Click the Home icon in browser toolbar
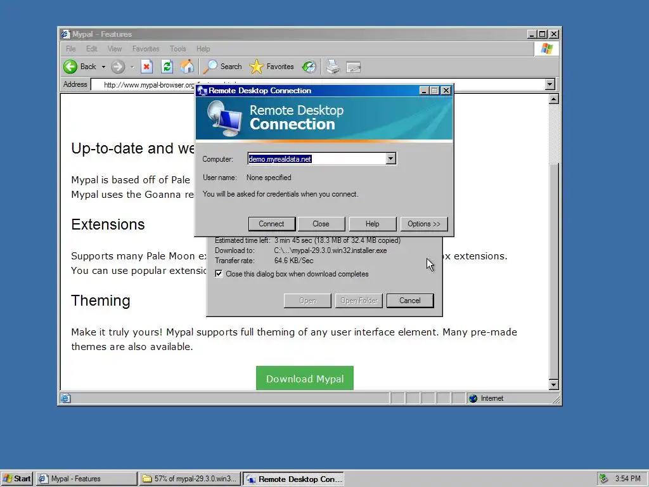The width and height of the screenshot is (649, 487). 187,67
